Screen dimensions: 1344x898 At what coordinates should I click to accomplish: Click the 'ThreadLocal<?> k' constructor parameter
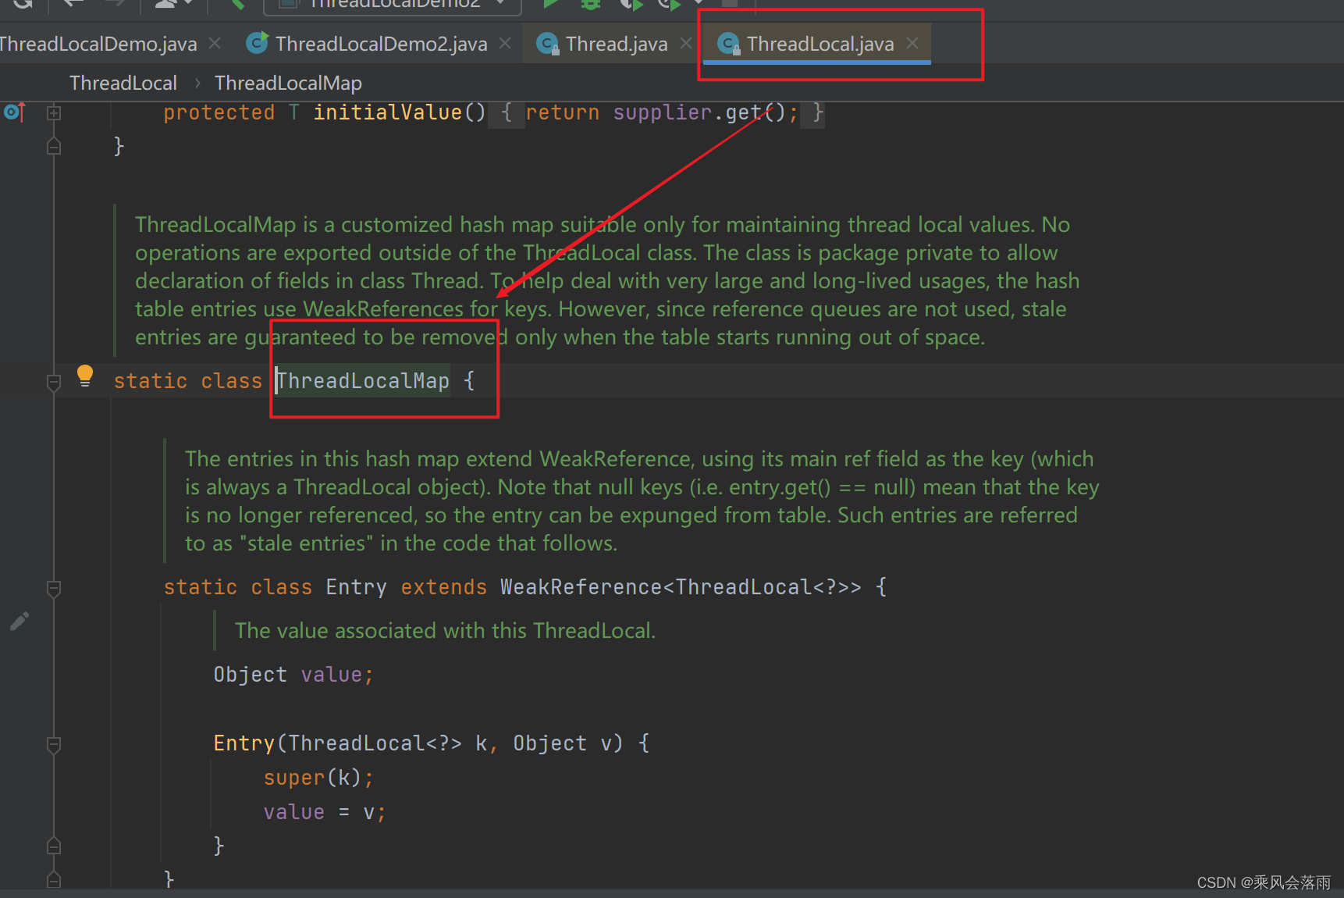click(388, 743)
